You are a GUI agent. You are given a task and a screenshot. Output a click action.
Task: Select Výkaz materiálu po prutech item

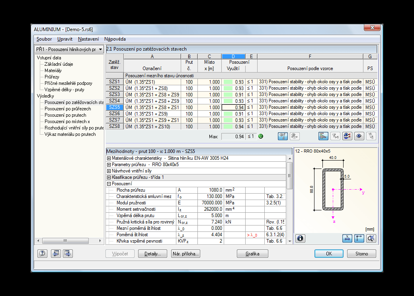tap(70, 134)
